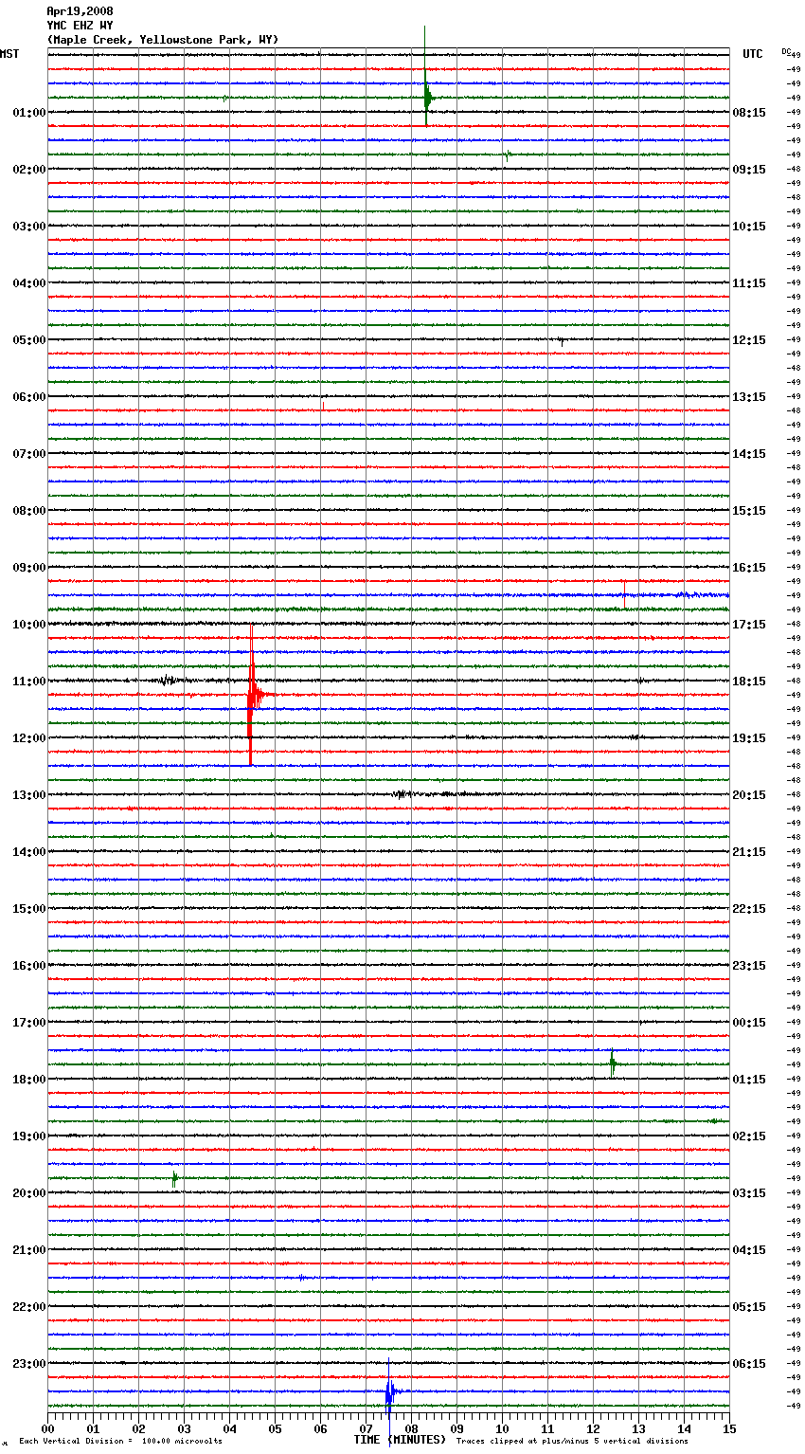
Task: Select the "15:15" UTC row label
Action: point(749,511)
